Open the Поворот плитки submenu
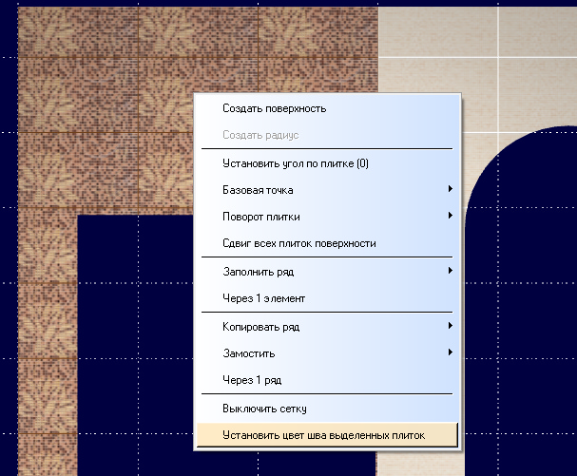The width and height of the screenshot is (577, 476). [261, 217]
